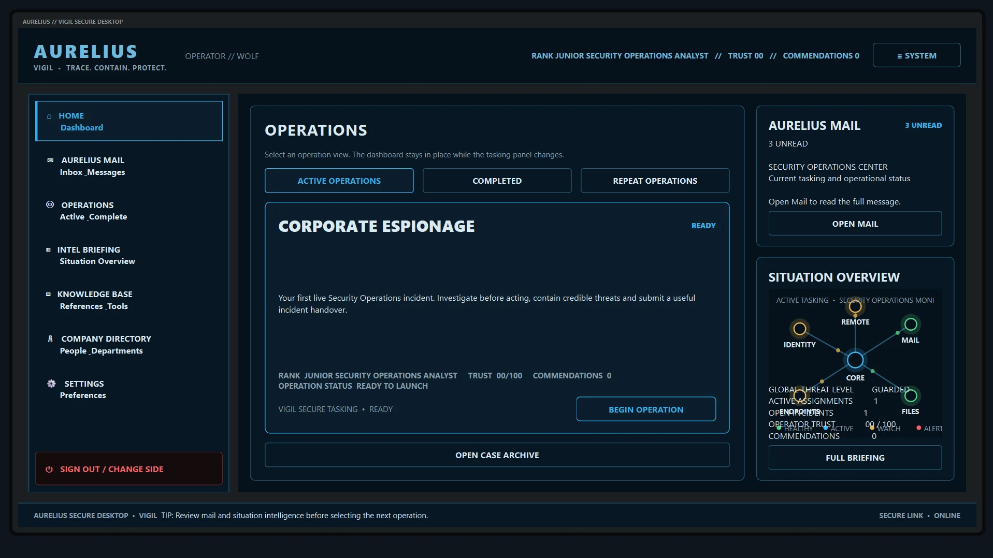Image resolution: width=993 pixels, height=558 pixels.
Task: Click the Open Mail button
Action: coord(855,224)
